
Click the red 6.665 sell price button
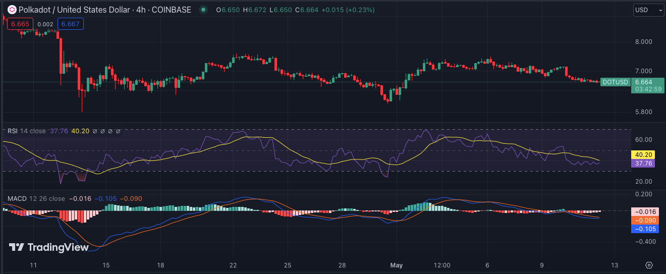click(x=20, y=24)
